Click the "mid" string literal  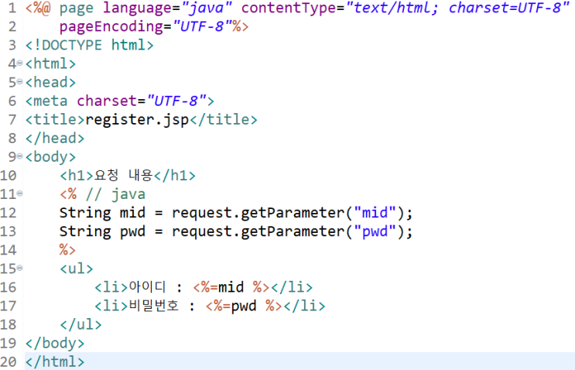(375, 213)
